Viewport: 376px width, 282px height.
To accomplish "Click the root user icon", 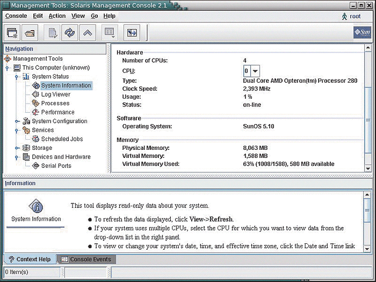I will [344, 16].
